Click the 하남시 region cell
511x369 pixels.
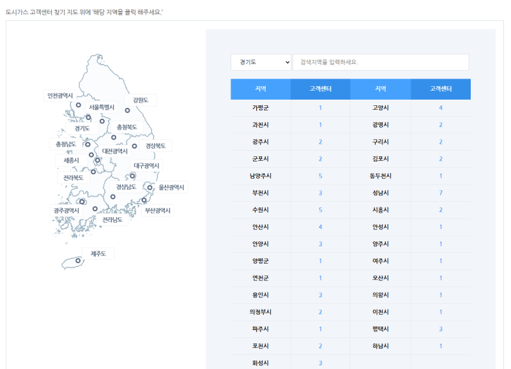[x=381, y=346]
